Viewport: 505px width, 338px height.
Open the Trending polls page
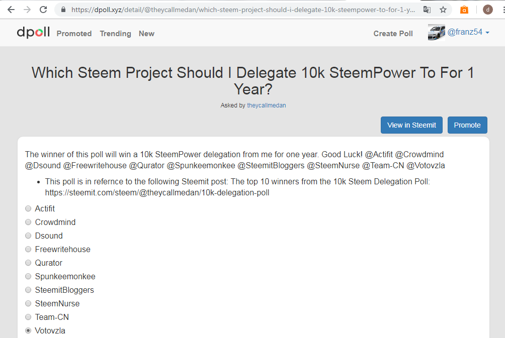(115, 34)
